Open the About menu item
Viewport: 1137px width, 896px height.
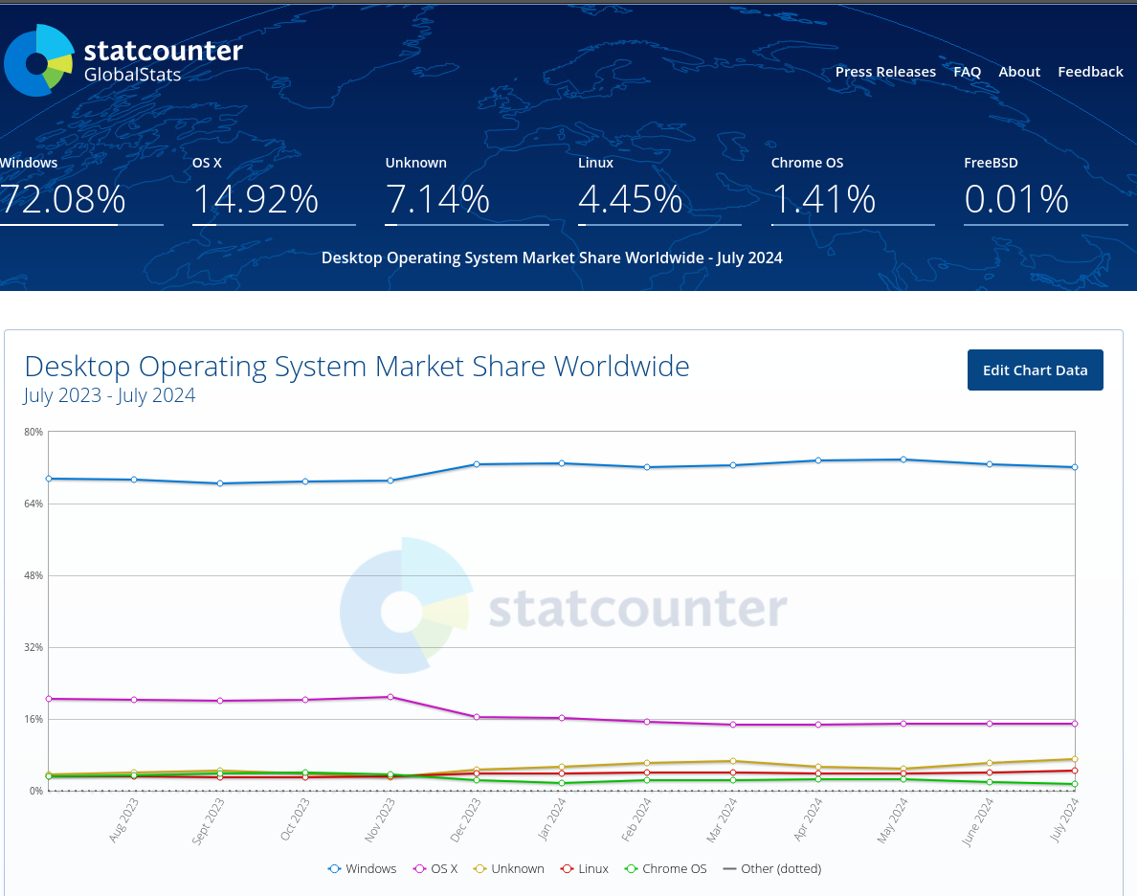[x=1019, y=71]
